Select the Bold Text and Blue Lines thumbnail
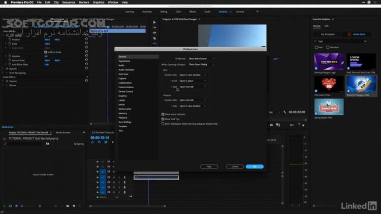 click(x=361, y=62)
